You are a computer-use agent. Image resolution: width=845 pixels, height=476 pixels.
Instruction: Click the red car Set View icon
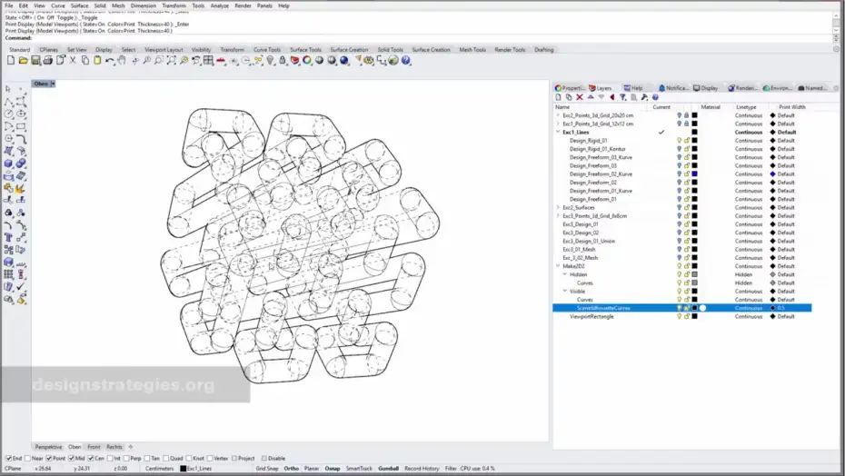[221, 60]
